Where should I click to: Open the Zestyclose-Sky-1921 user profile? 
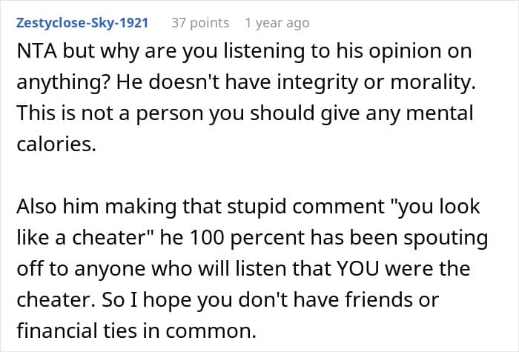80,23
